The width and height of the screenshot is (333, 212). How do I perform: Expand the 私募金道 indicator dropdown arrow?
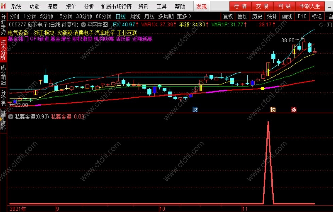pos(11,116)
